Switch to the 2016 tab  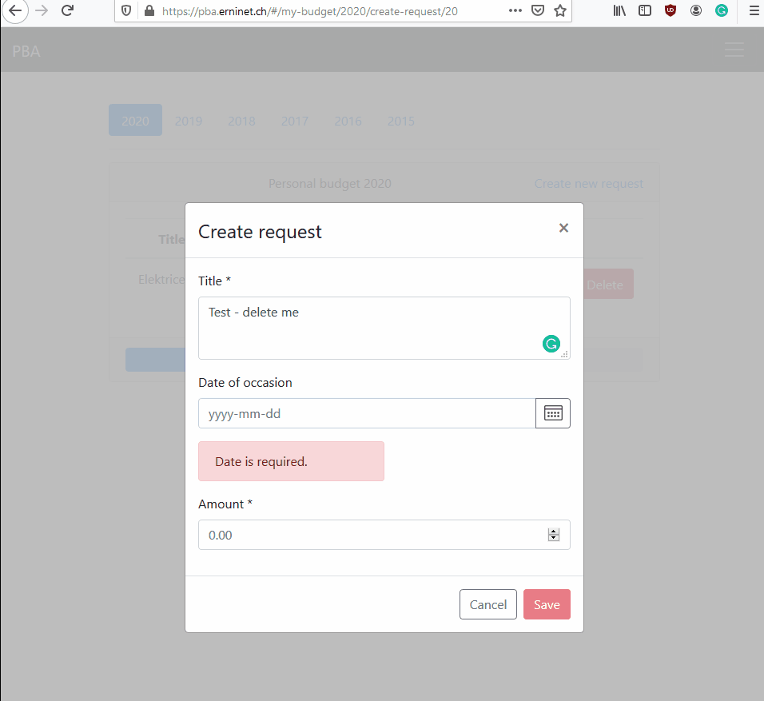(x=348, y=121)
